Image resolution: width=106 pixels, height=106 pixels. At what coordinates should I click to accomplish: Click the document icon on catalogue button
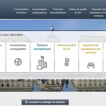tap(26, 102)
